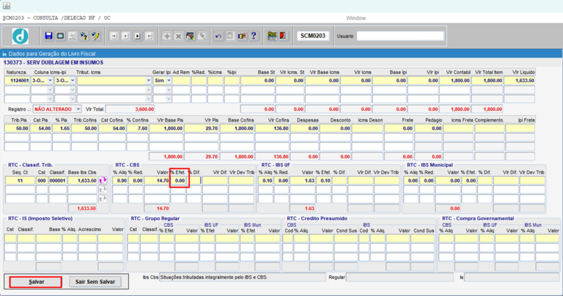Click the Salvar button
Screen dimensions: 563x296
coord(36,282)
